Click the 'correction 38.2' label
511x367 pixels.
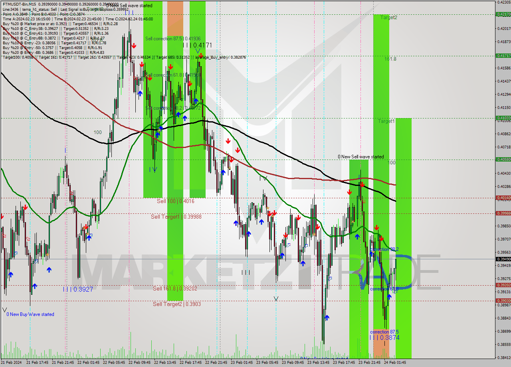(x=384, y=249)
